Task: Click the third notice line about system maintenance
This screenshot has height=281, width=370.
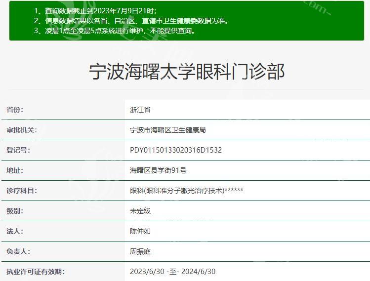Action: coord(115,31)
